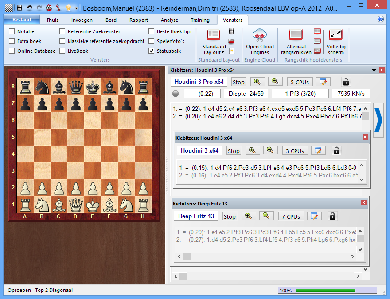390x299 pixels.
Task: Stop the Deep Fritz 13 engine
Action: tap(229, 216)
